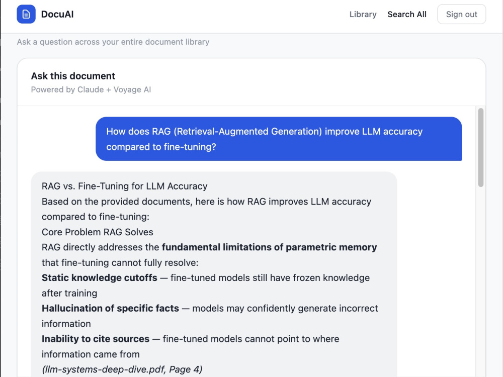Viewport: 503px width, 377px height.
Task: Click the chat scrollbar thumb
Action: point(480,147)
